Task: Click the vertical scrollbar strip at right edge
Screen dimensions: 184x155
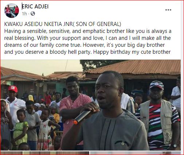Action: (182, 77)
